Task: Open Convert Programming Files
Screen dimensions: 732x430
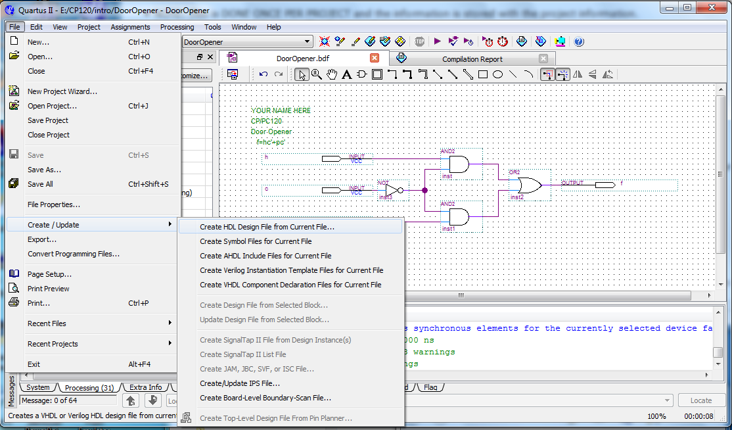Action: pyautogui.click(x=93, y=254)
